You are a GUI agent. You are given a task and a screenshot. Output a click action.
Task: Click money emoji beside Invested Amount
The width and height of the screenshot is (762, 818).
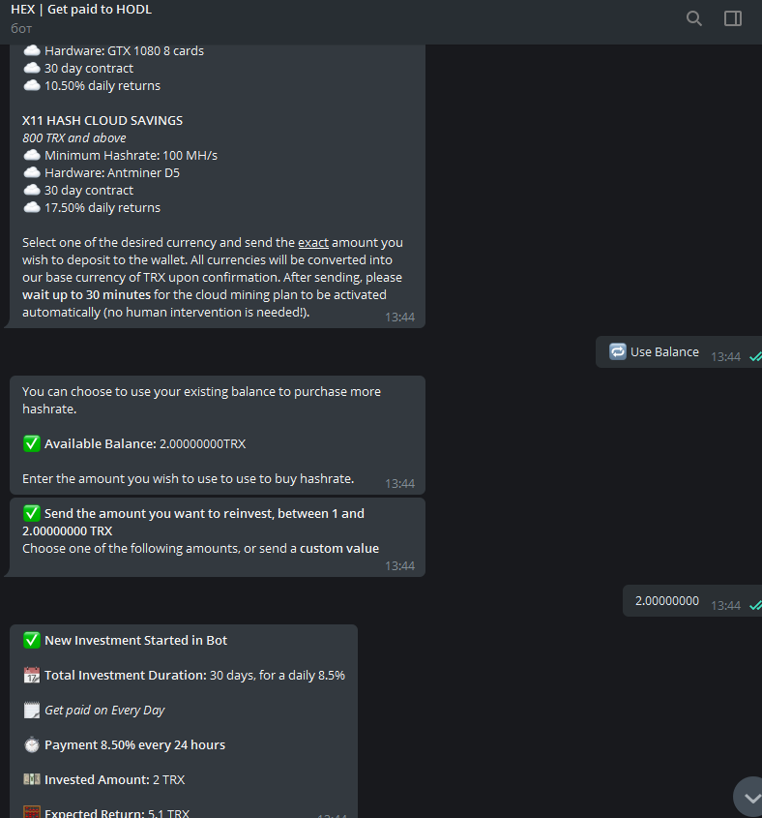pos(32,780)
